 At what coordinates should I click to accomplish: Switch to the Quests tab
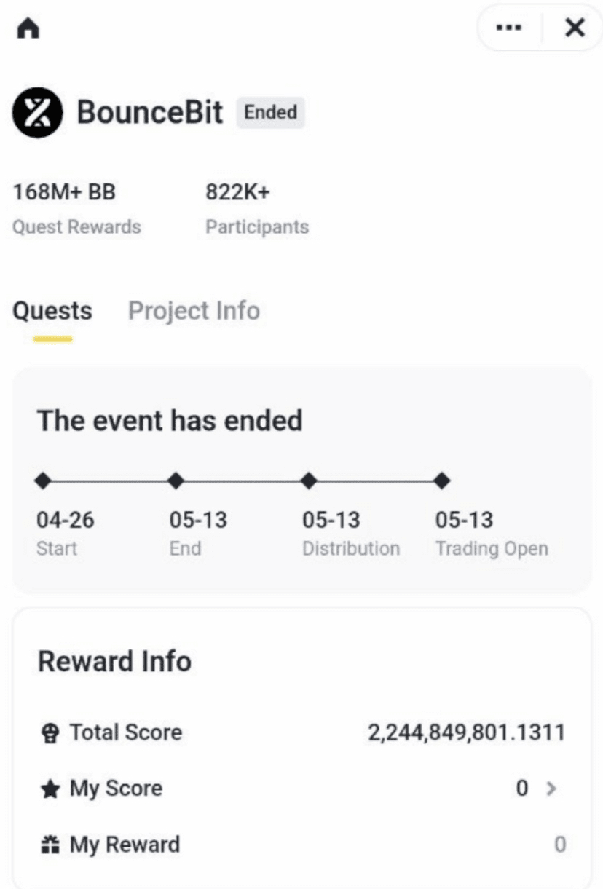[52, 312]
